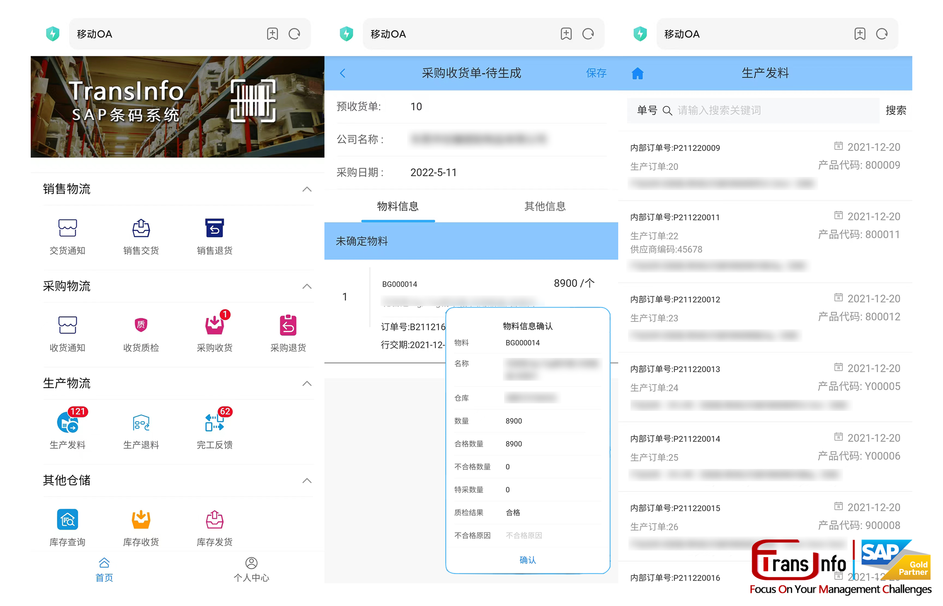The width and height of the screenshot is (943, 606).
Task: Add bookmark in the left 移动OA browser bar
Action: point(272,34)
